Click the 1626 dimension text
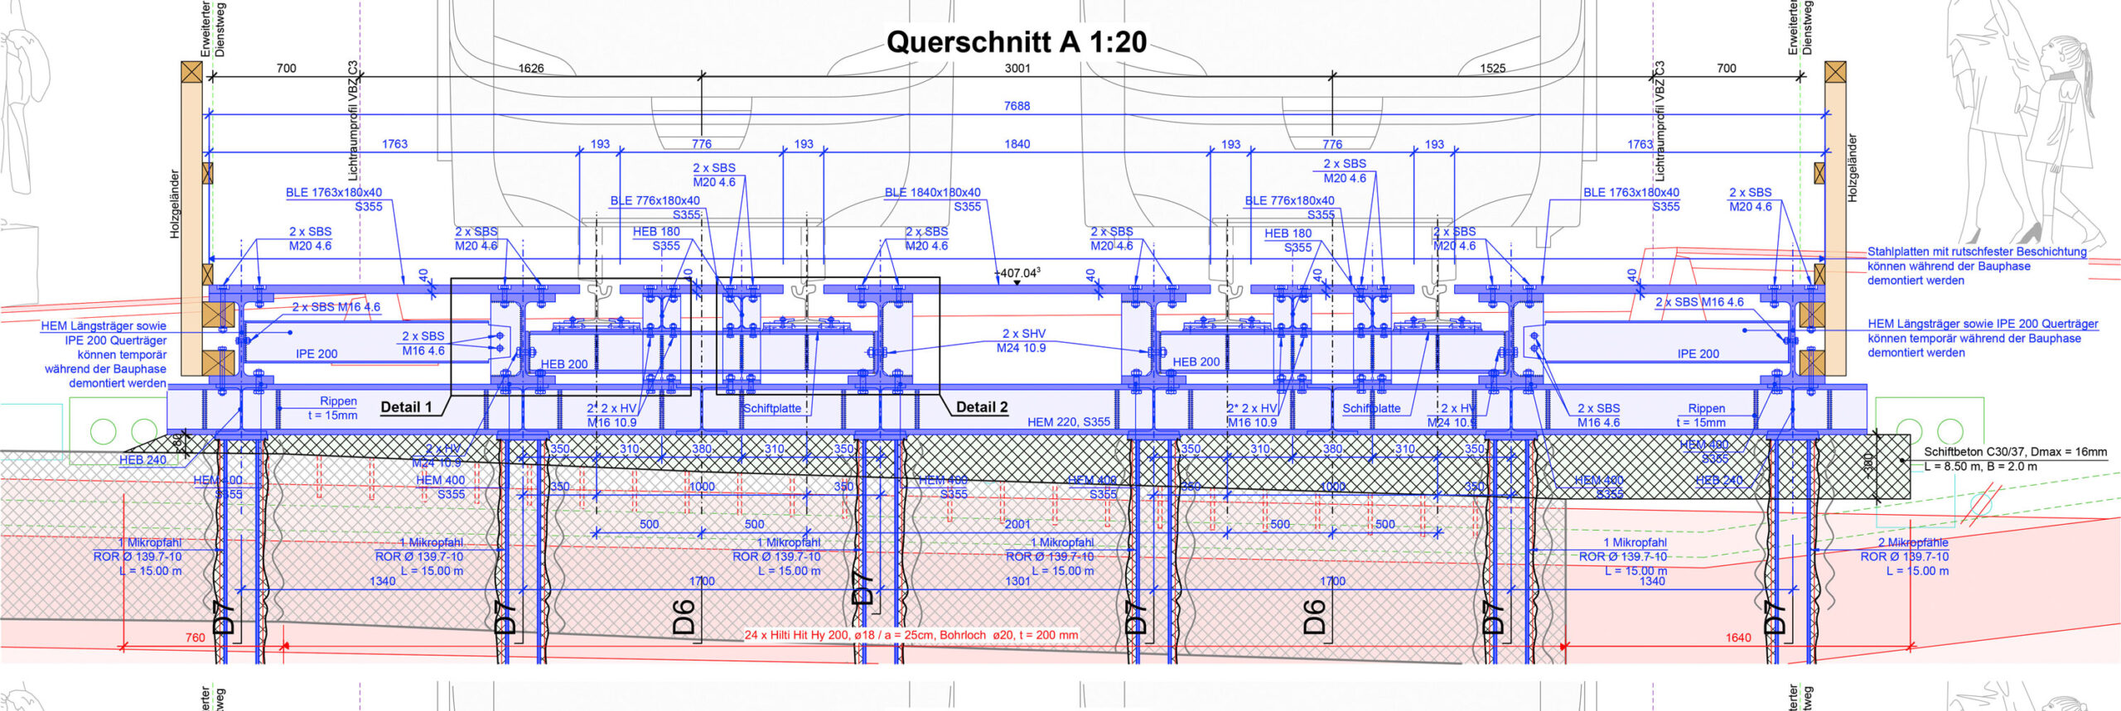Image resolution: width=2121 pixels, height=711 pixels. tap(531, 69)
